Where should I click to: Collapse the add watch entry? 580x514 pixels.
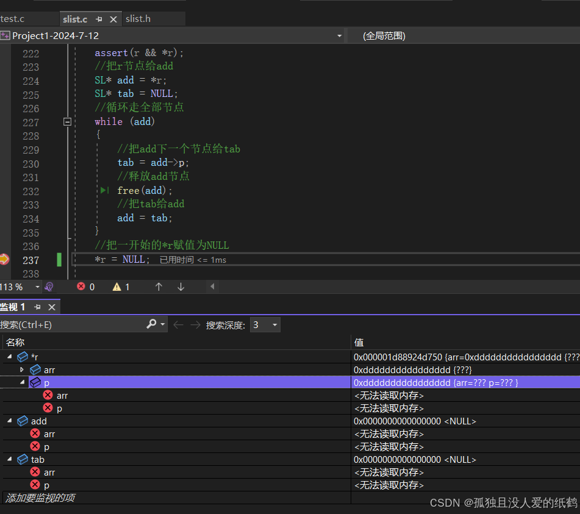pyautogui.click(x=10, y=421)
